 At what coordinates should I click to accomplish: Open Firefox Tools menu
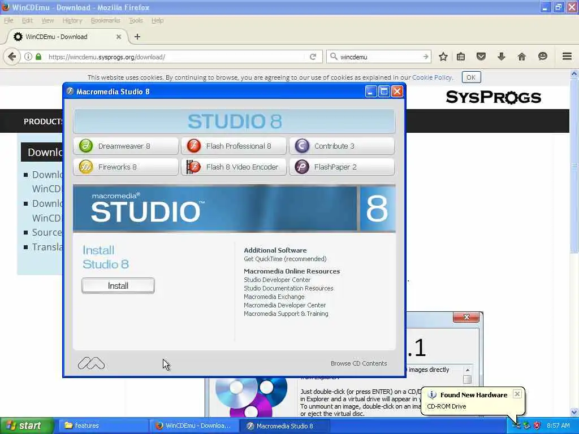click(136, 21)
